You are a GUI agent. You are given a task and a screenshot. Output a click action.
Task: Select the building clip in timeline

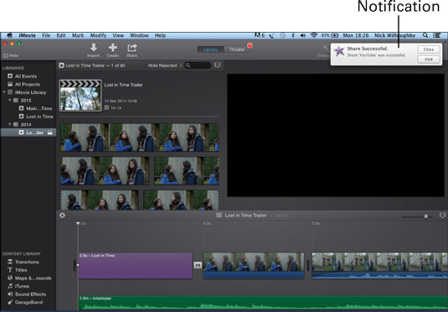pos(379,265)
